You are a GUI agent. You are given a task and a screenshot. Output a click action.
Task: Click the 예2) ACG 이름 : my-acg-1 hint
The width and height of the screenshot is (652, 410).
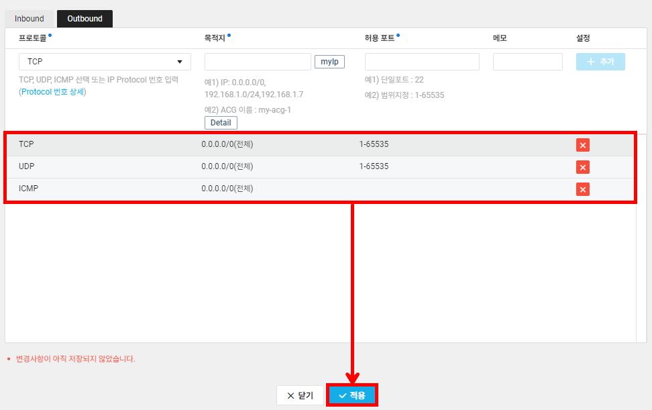pos(248,110)
